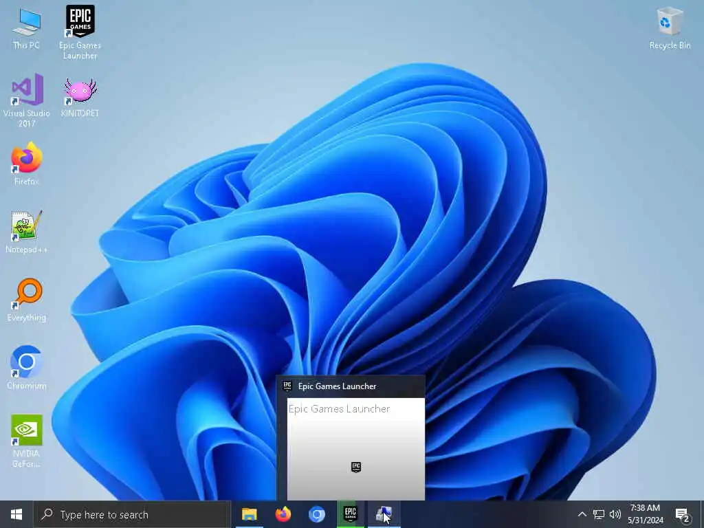Select the Everything search desktop shortcut
The width and height of the screenshot is (704, 528).
(27, 300)
